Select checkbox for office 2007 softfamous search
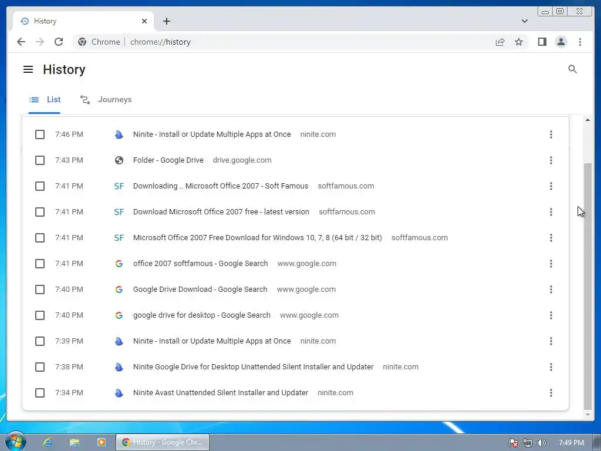Viewport: 601px width, 451px height. [40, 264]
